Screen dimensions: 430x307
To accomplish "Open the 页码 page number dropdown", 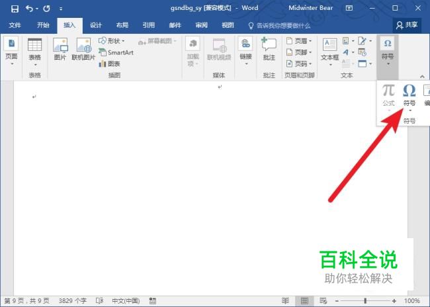I will click(x=299, y=64).
